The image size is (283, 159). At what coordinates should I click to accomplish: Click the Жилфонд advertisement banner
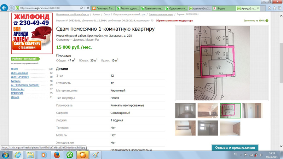tap(32, 33)
